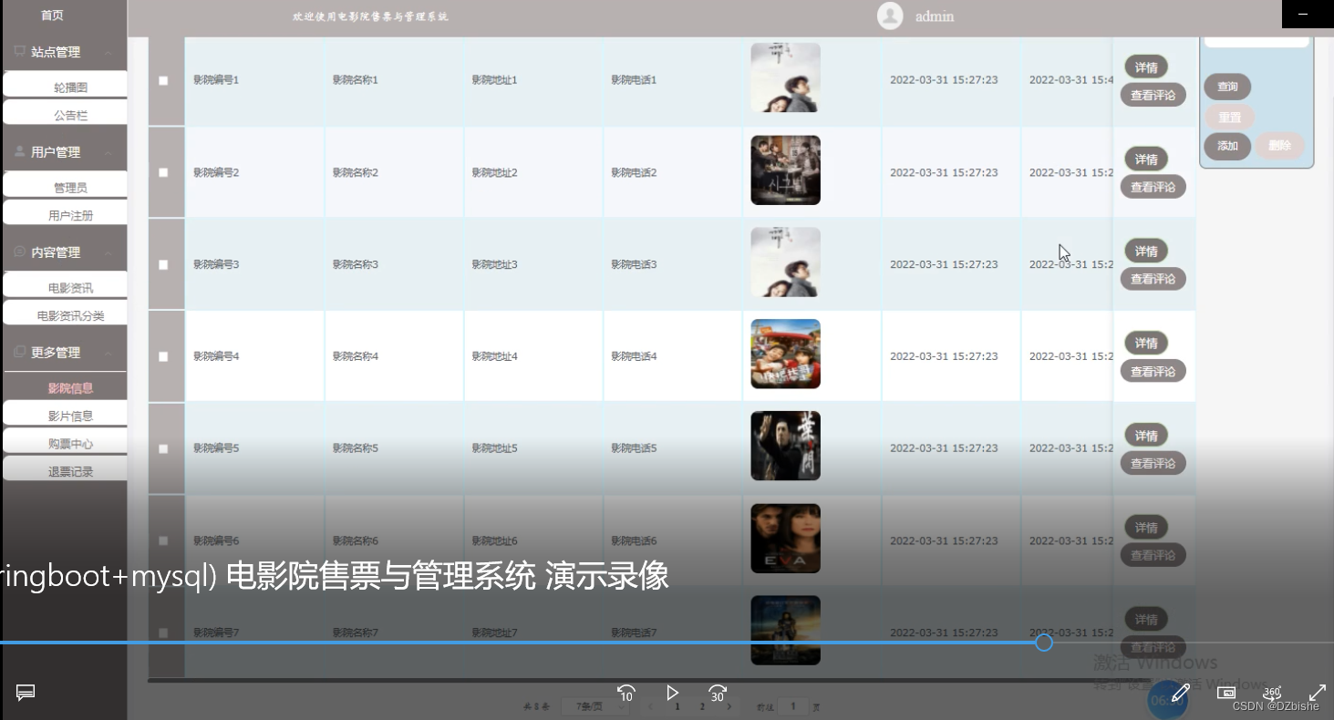The height and width of the screenshot is (720, 1334).
Task: Open the poster thumbnail for 影院编号3
Action: (785, 262)
